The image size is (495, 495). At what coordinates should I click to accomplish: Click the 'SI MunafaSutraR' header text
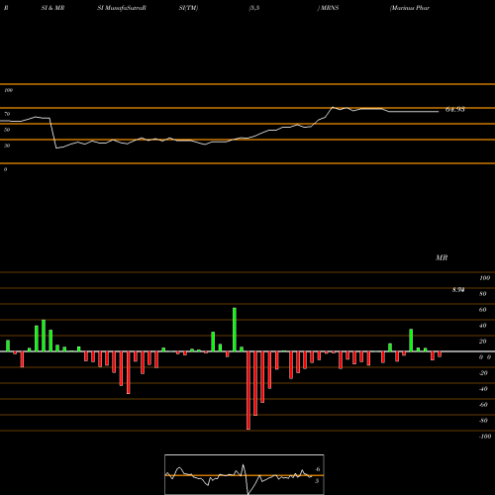click(x=122, y=8)
